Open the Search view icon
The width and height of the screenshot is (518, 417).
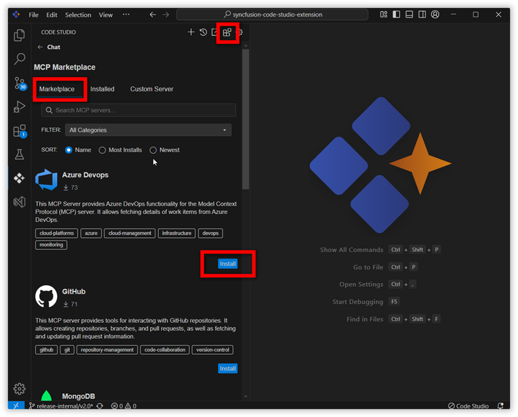coord(19,60)
